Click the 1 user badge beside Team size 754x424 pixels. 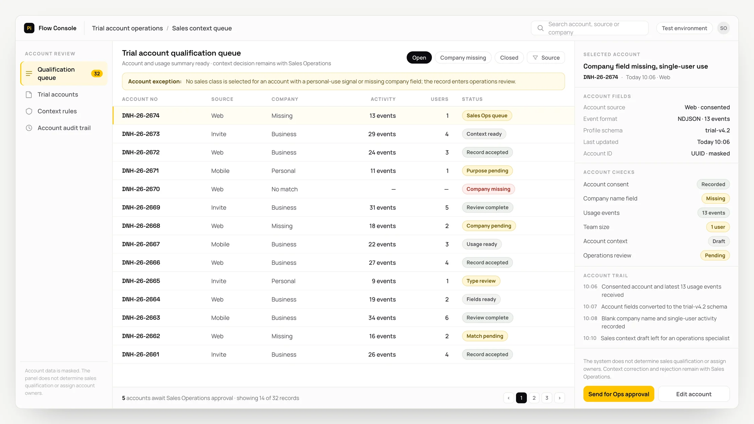(718, 227)
